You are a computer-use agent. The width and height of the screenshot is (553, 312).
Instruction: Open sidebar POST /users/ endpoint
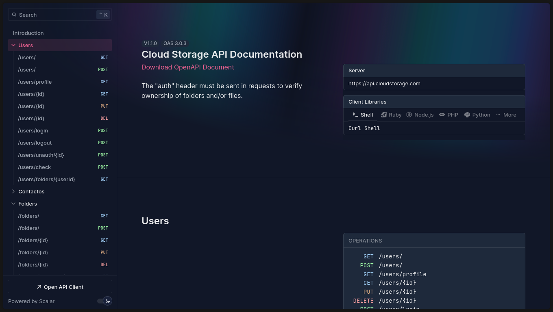[63, 69]
